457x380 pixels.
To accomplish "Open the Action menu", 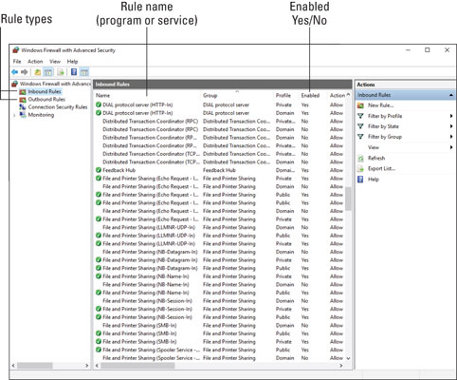I will point(35,62).
